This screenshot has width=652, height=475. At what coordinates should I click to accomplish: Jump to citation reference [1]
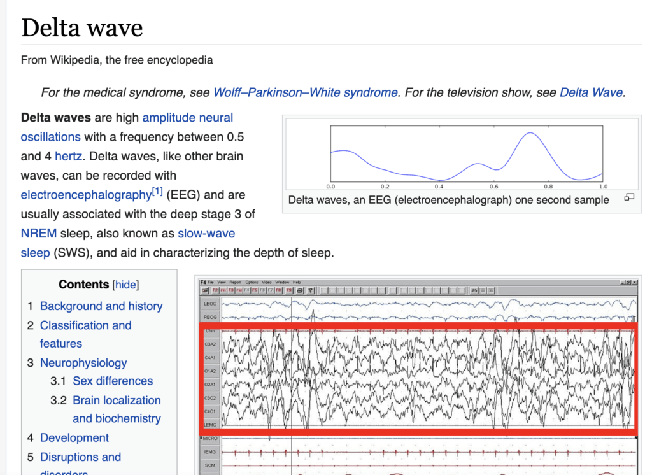click(x=157, y=192)
